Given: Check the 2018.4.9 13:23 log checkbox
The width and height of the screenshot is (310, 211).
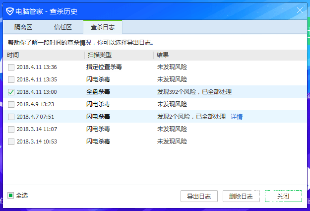Looking at the screenshot, I should coord(11,104).
